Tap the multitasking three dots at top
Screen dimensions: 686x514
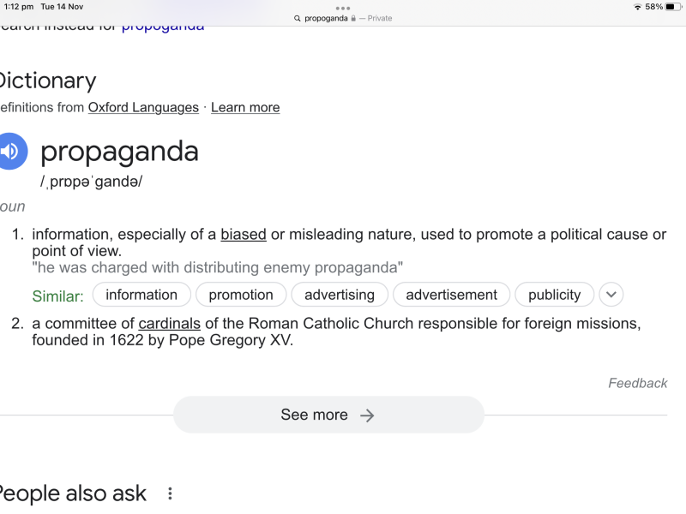pyautogui.click(x=343, y=8)
